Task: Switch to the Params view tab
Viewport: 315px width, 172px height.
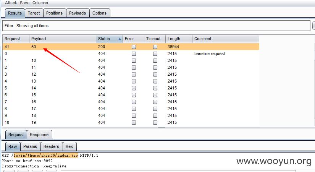Action: click(x=30, y=146)
